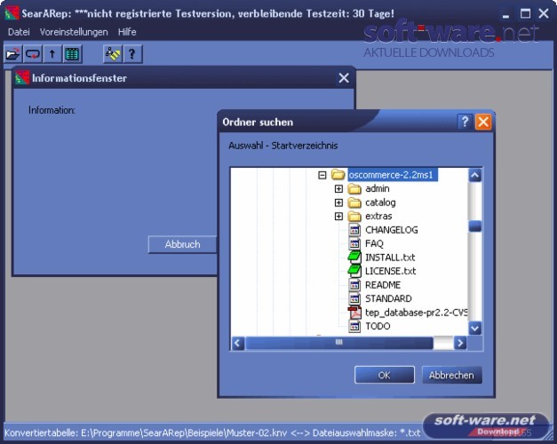Click the green LICENSE.txt file icon
Viewport: 557px width, 444px height.
[x=354, y=271]
